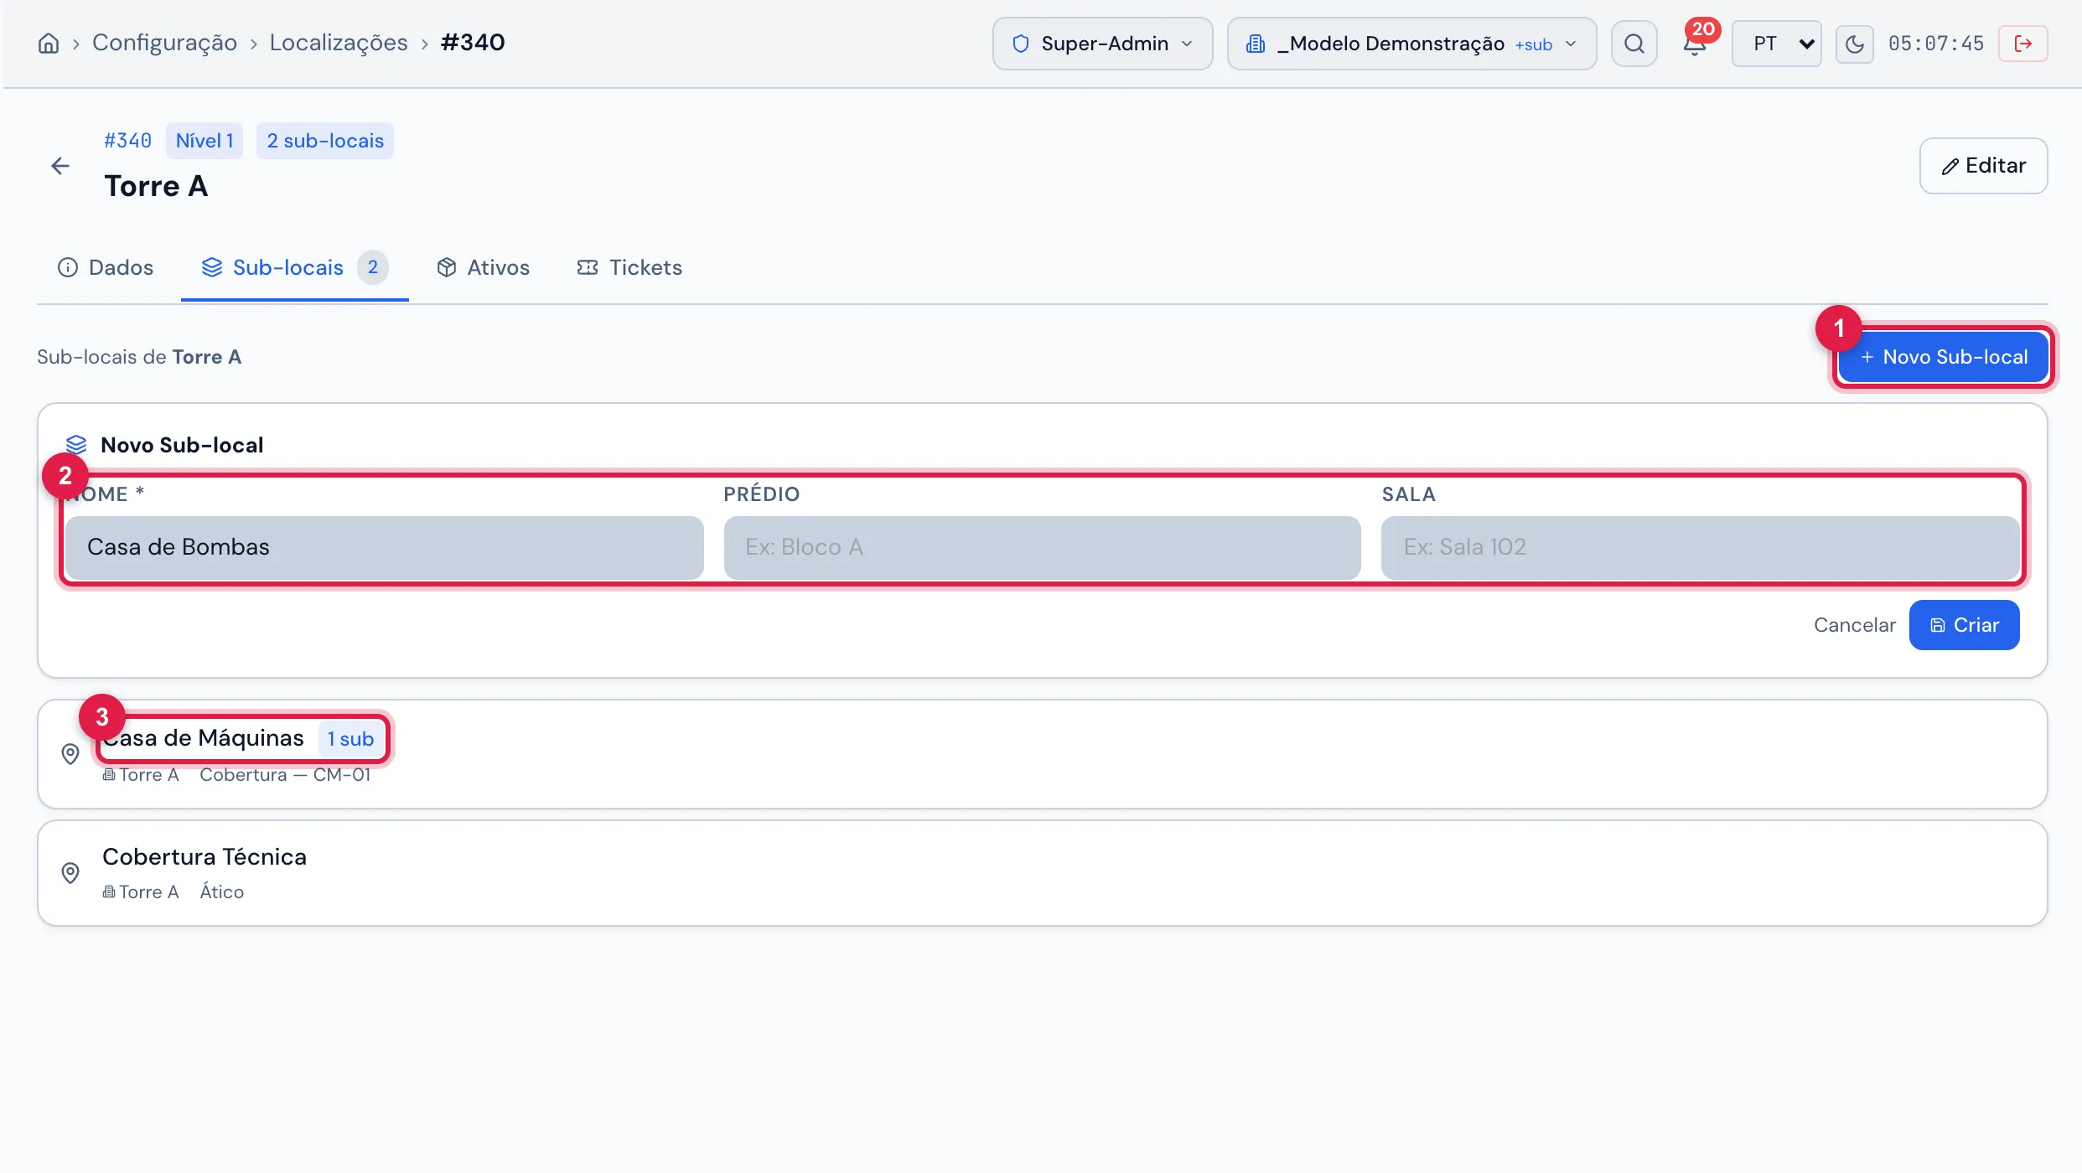Open the Casa de Máquinas sub-local

tap(1042, 754)
